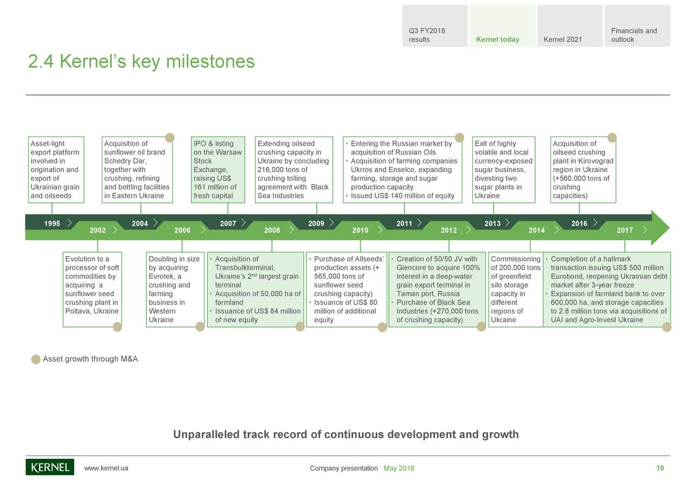Click the M&A dot below the Poltava plant box
Image resolution: width=694 pixels, height=490 pixels.
pyautogui.click(x=118, y=326)
